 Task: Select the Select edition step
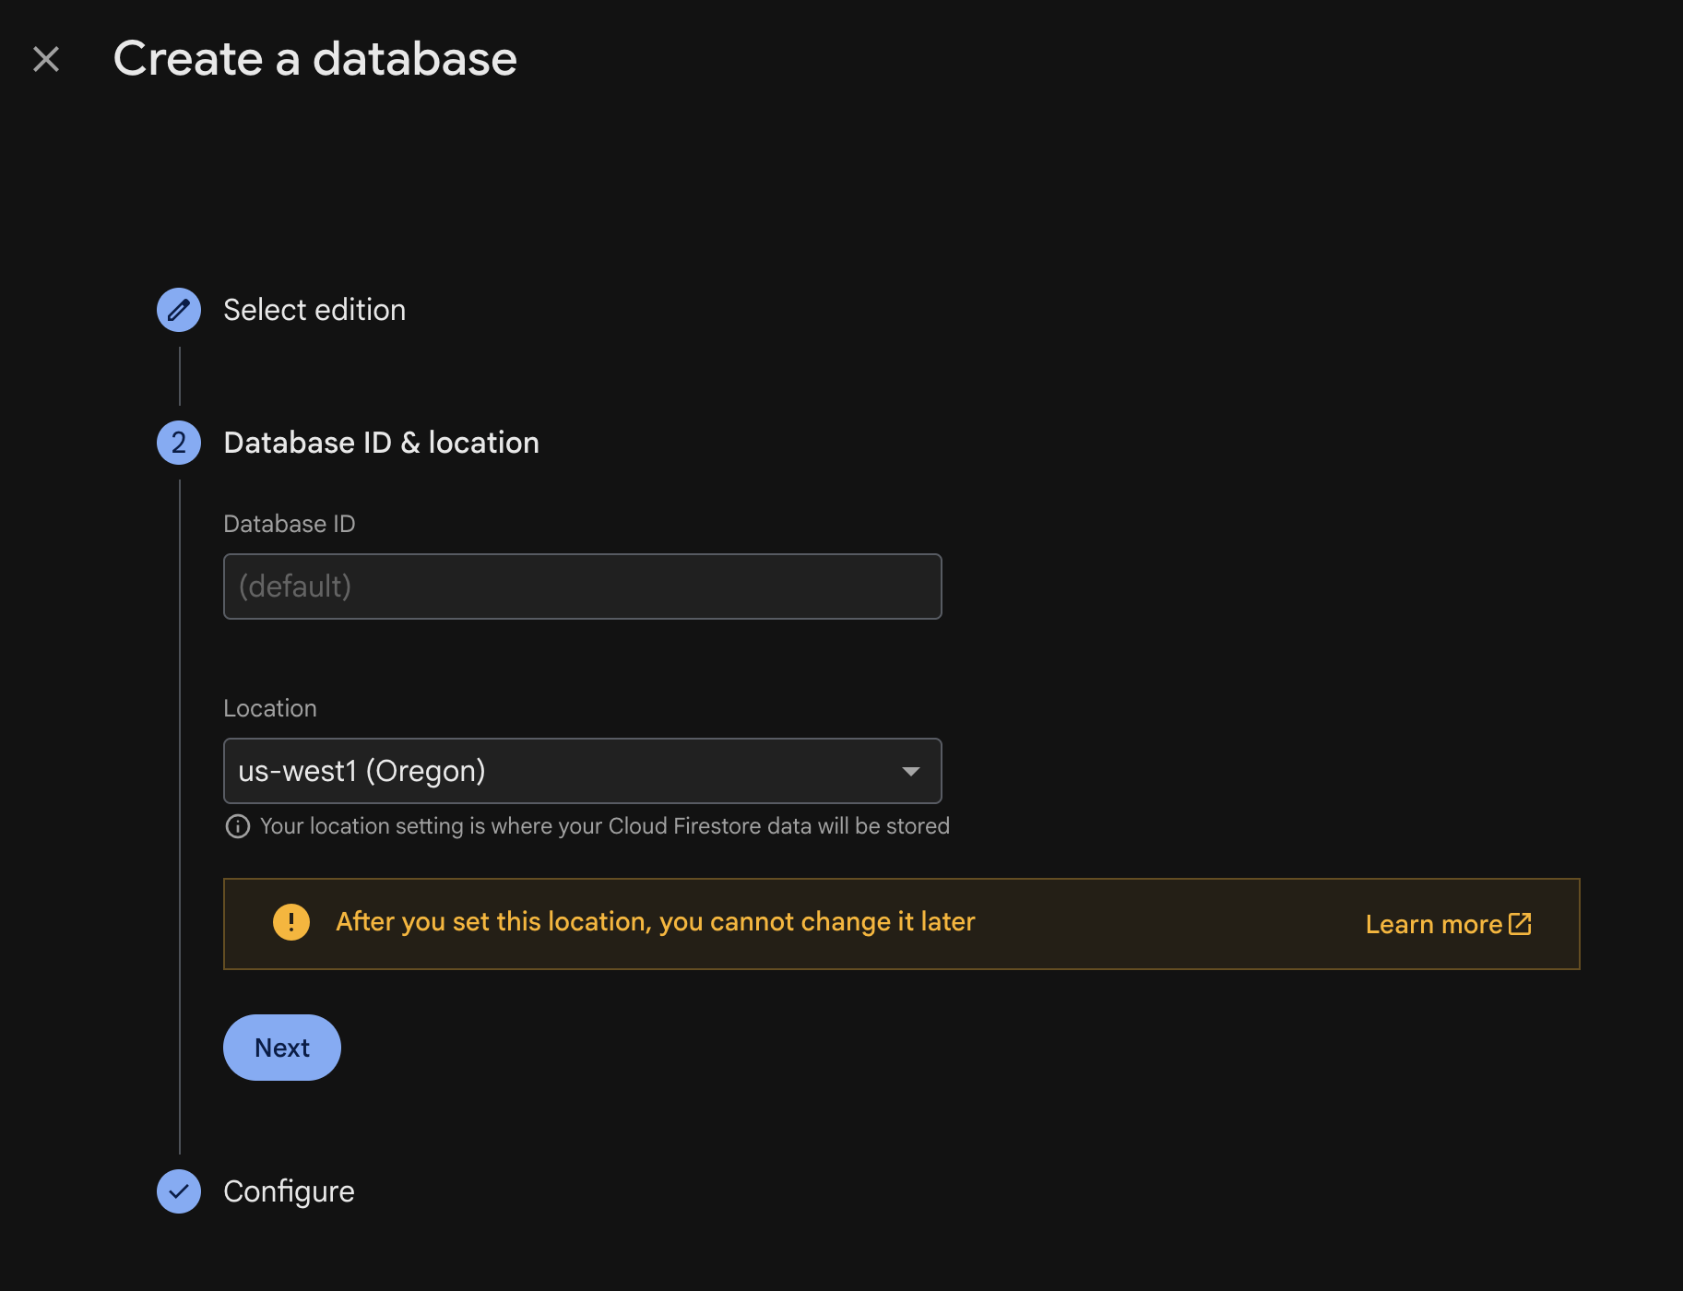click(x=314, y=310)
